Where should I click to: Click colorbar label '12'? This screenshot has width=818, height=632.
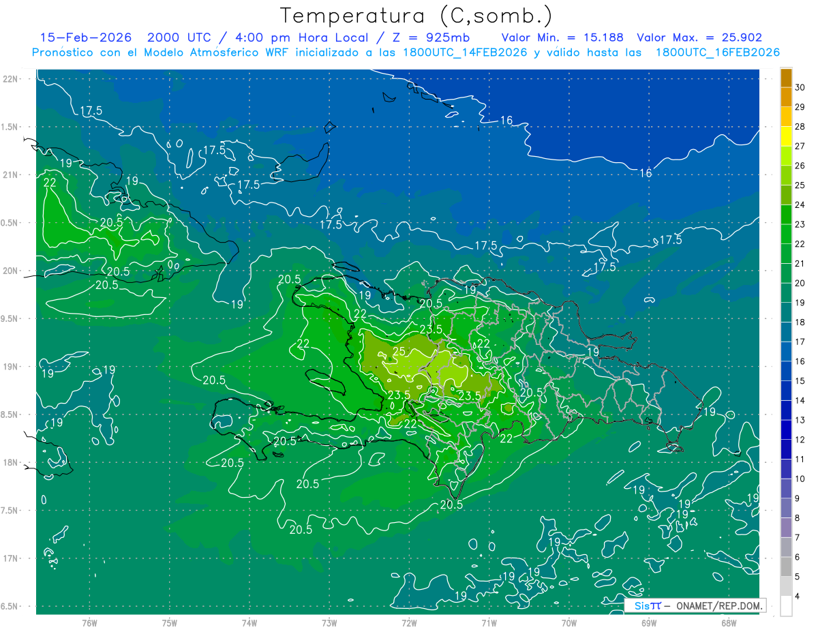tap(800, 440)
